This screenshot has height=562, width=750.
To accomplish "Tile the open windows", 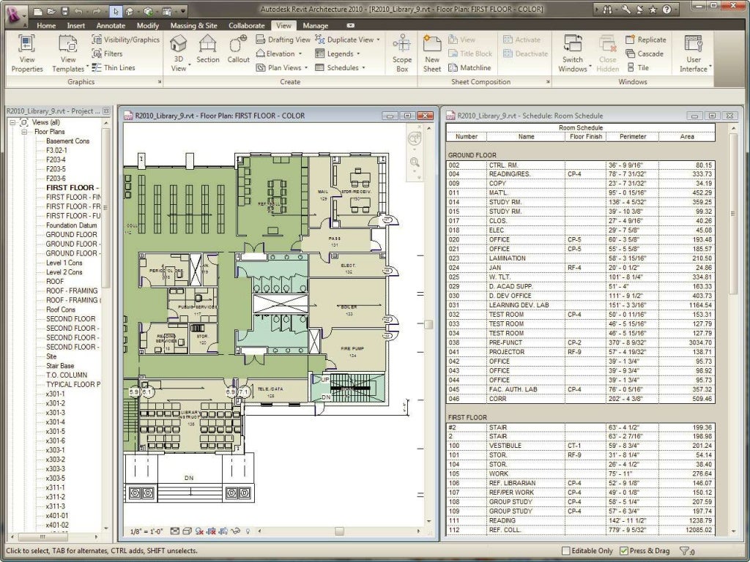I will [x=638, y=68].
